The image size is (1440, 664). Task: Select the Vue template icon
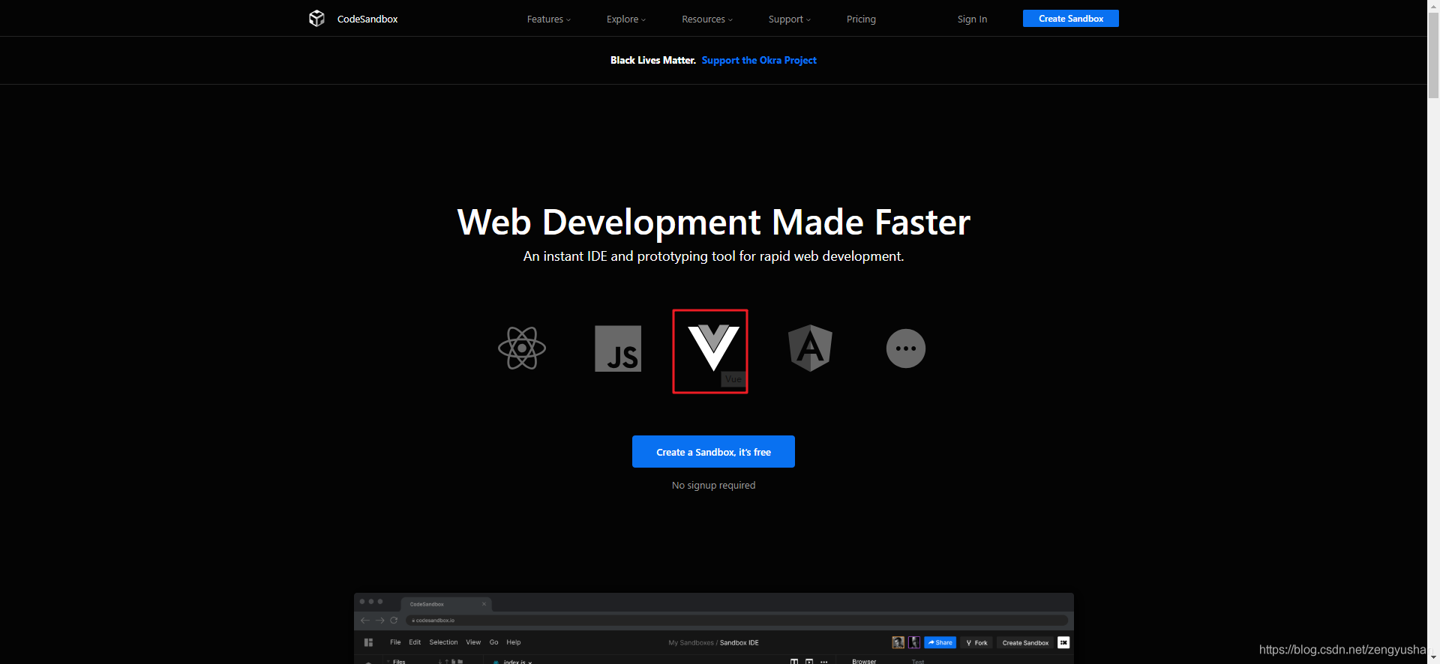713,348
